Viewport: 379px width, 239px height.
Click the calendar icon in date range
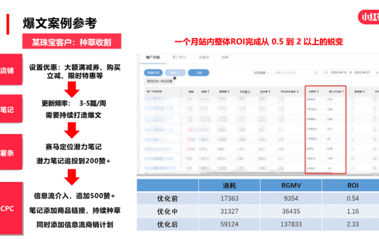[x=326, y=72]
